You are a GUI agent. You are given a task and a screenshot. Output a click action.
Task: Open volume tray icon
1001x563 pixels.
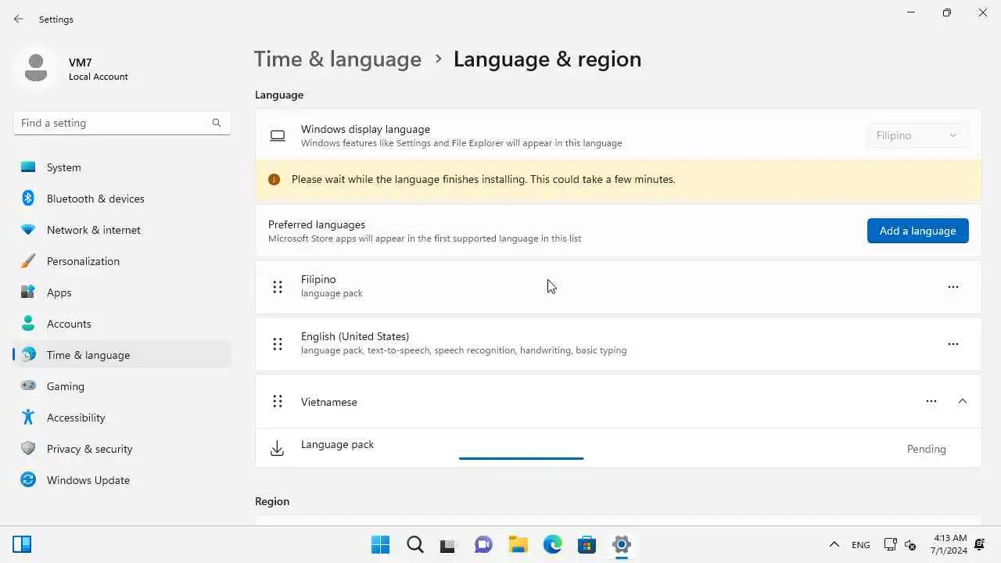point(910,544)
